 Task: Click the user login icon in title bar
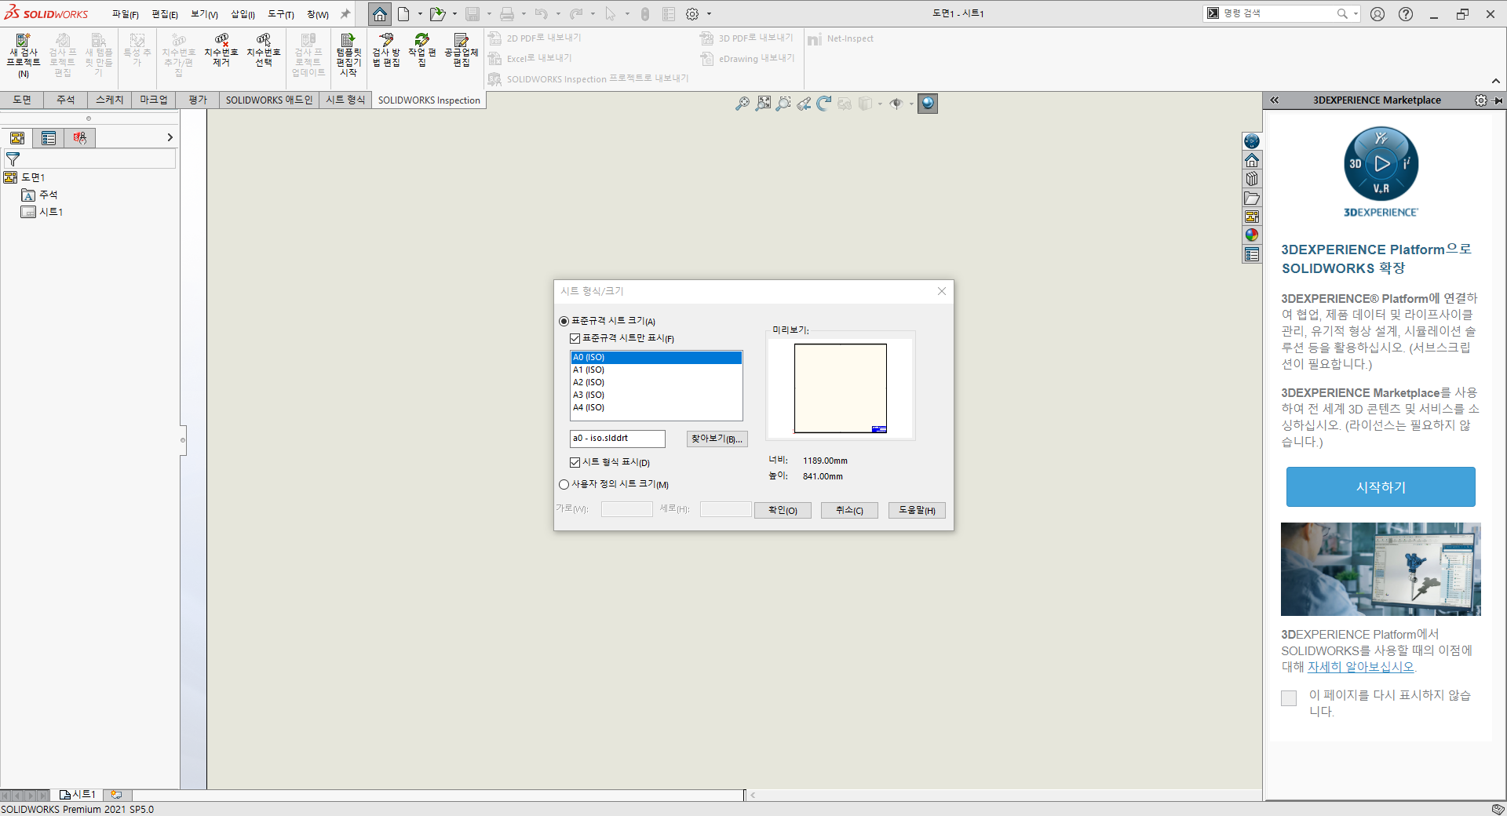(1377, 14)
